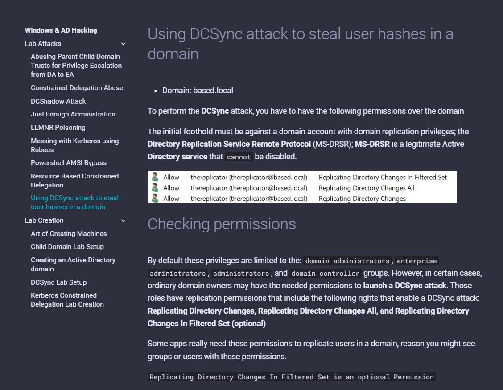503x390 pixels.
Task: Open Messing with Kerberos using Rubeus
Action: [75, 145]
